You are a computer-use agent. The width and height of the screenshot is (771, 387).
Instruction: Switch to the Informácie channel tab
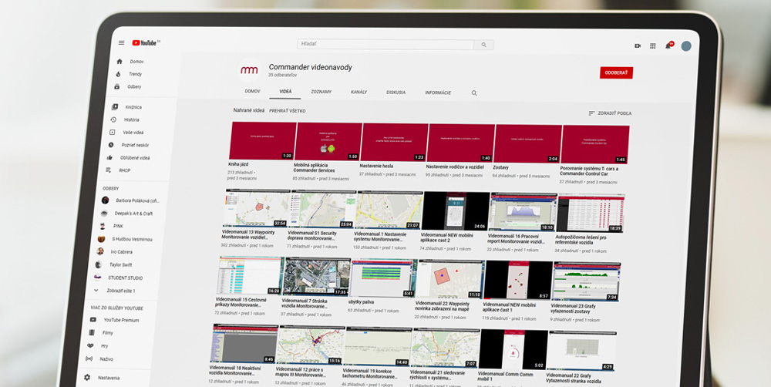click(x=438, y=93)
